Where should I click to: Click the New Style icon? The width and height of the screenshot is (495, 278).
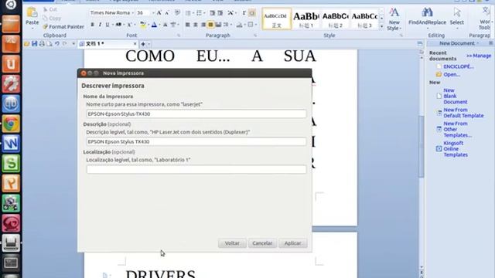(394, 12)
